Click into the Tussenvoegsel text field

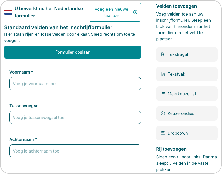click(x=75, y=117)
